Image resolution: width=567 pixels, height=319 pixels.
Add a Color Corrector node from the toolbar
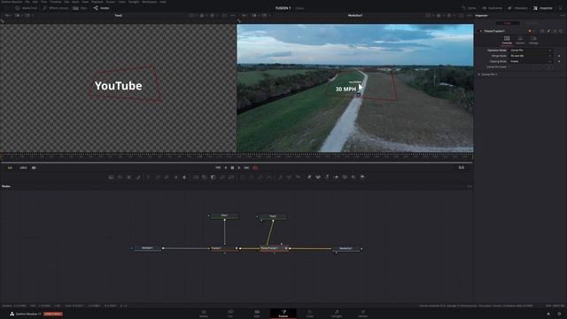click(149, 177)
